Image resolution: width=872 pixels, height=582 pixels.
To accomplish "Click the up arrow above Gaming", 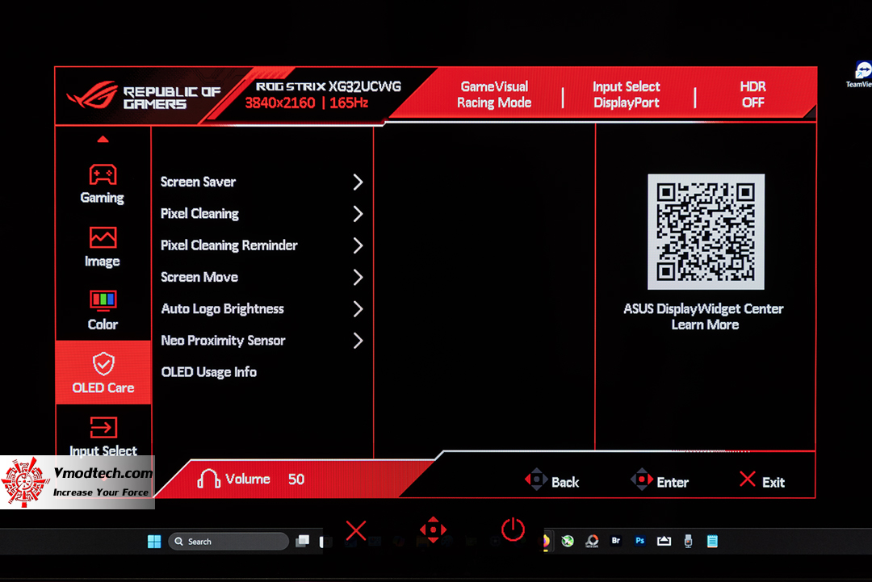I will tap(103, 139).
